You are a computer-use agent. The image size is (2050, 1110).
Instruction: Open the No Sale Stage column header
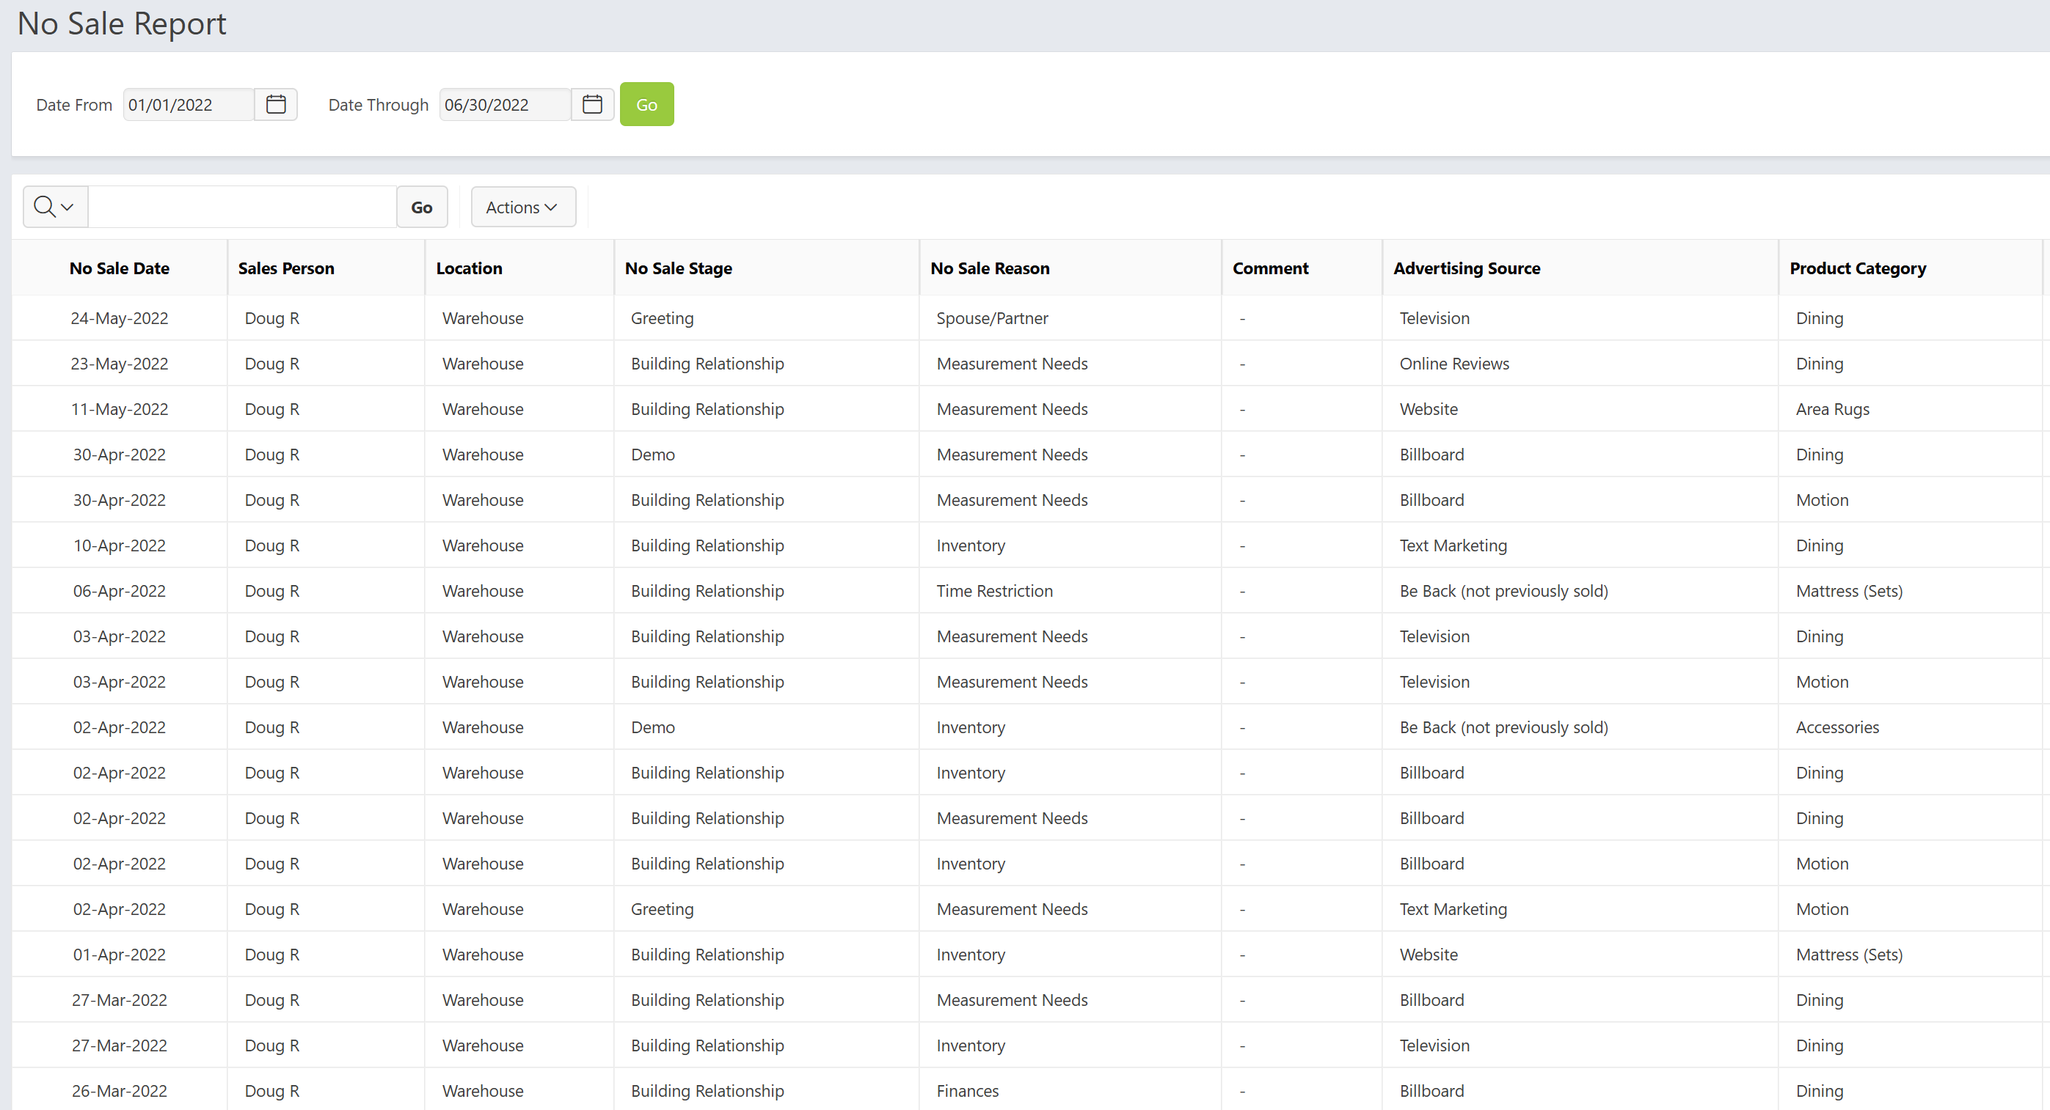[678, 268]
